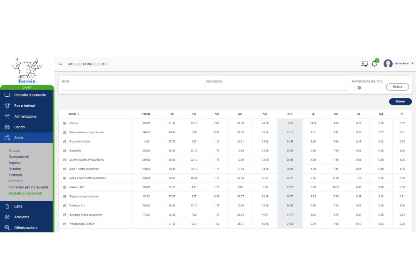
Task: Sort by Ca column header
Action: pos(359,114)
